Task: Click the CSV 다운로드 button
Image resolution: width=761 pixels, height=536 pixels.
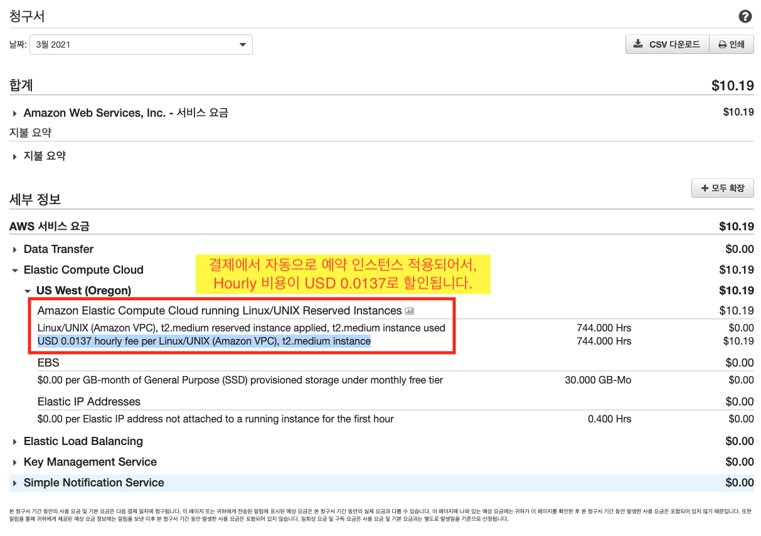Action: pyautogui.click(x=667, y=45)
